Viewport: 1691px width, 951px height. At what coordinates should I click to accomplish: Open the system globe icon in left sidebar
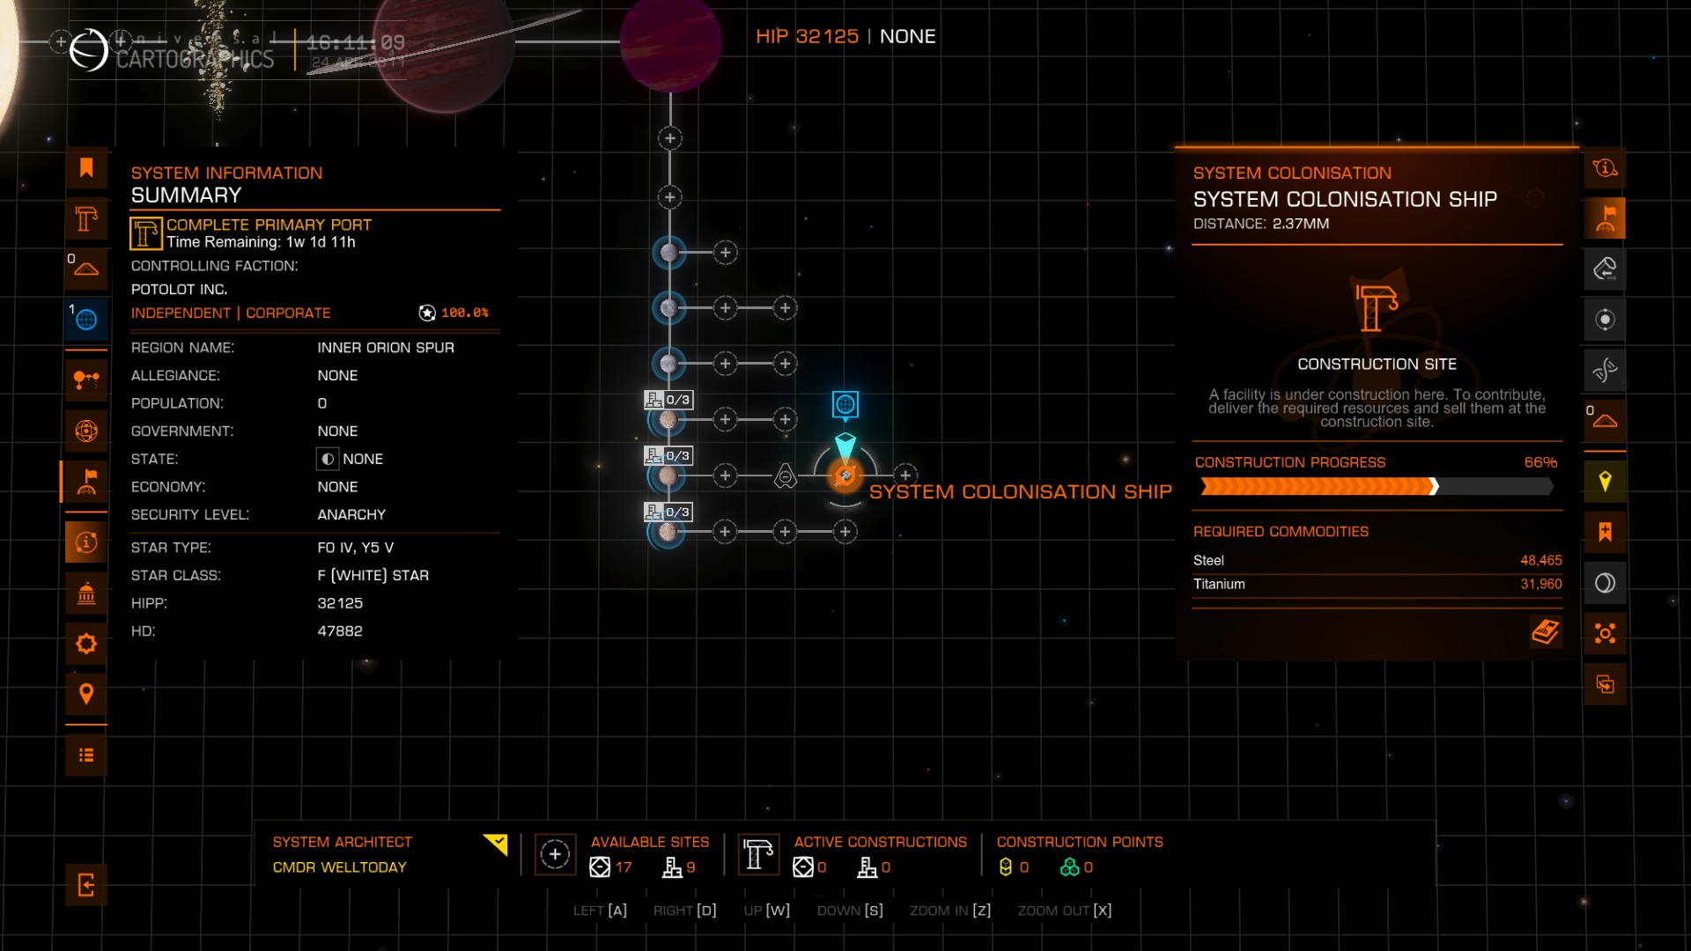coord(86,431)
